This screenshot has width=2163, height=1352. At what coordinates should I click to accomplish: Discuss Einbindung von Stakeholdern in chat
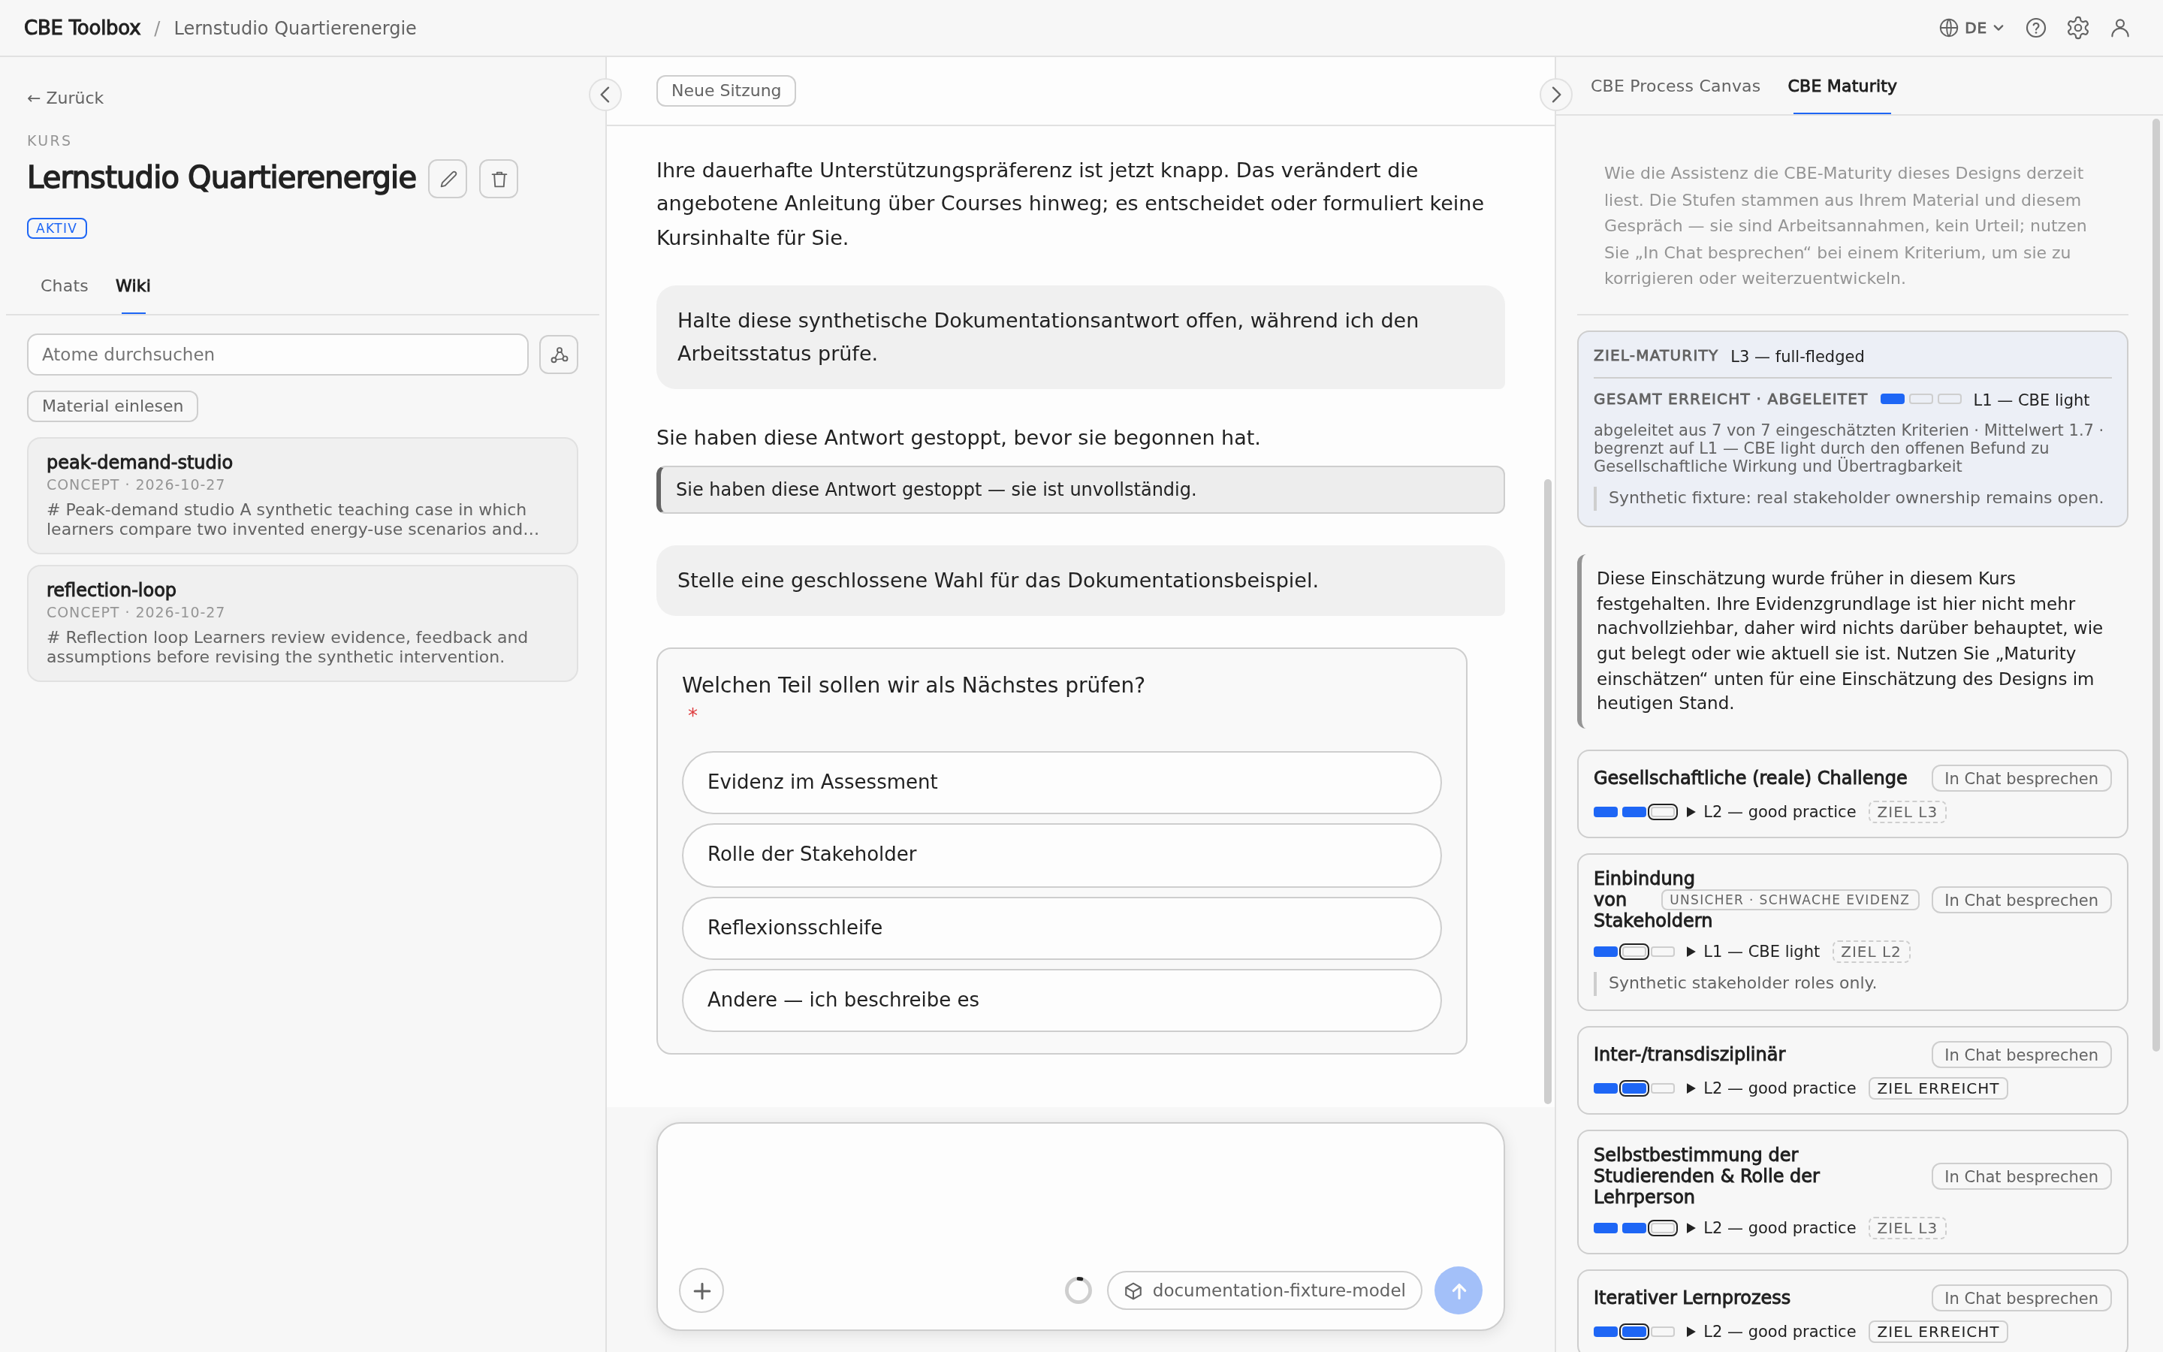(x=2021, y=900)
